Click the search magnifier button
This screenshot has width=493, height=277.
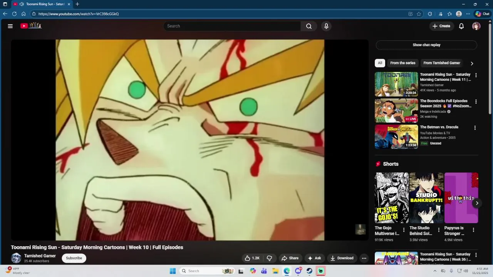309,26
